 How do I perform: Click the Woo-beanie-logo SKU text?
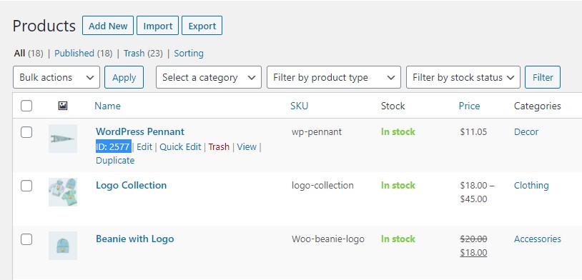[x=328, y=239]
